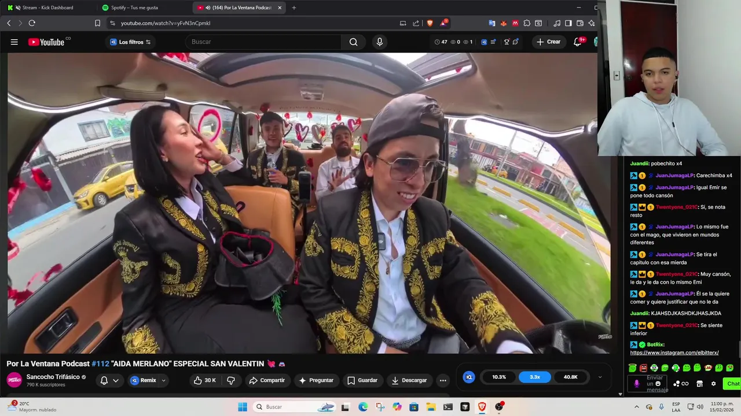Open Brave Wallet icon
The width and height of the screenshot is (741, 416).
click(x=580, y=23)
